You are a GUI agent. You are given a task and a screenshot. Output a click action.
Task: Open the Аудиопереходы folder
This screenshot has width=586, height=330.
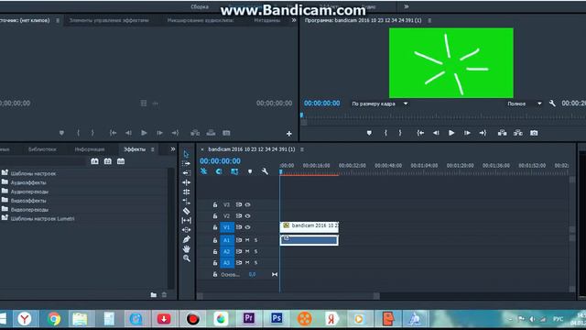[x=29, y=192]
